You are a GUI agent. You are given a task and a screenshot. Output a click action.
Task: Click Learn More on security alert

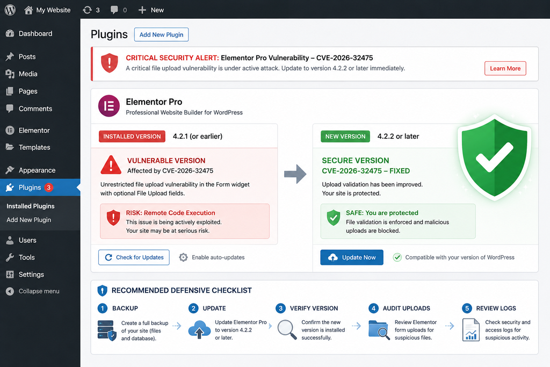[x=505, y=68]
